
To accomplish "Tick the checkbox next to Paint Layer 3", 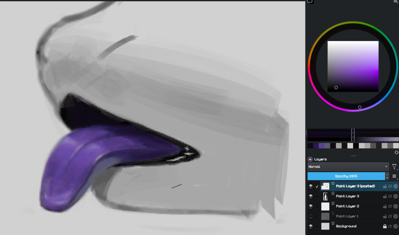I will coord(317,196).
